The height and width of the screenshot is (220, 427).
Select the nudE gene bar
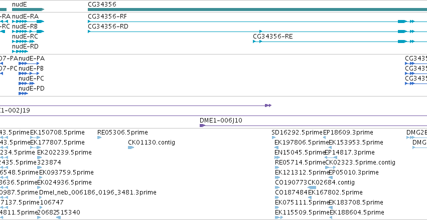pyautogui.click(x=28, y=9)
